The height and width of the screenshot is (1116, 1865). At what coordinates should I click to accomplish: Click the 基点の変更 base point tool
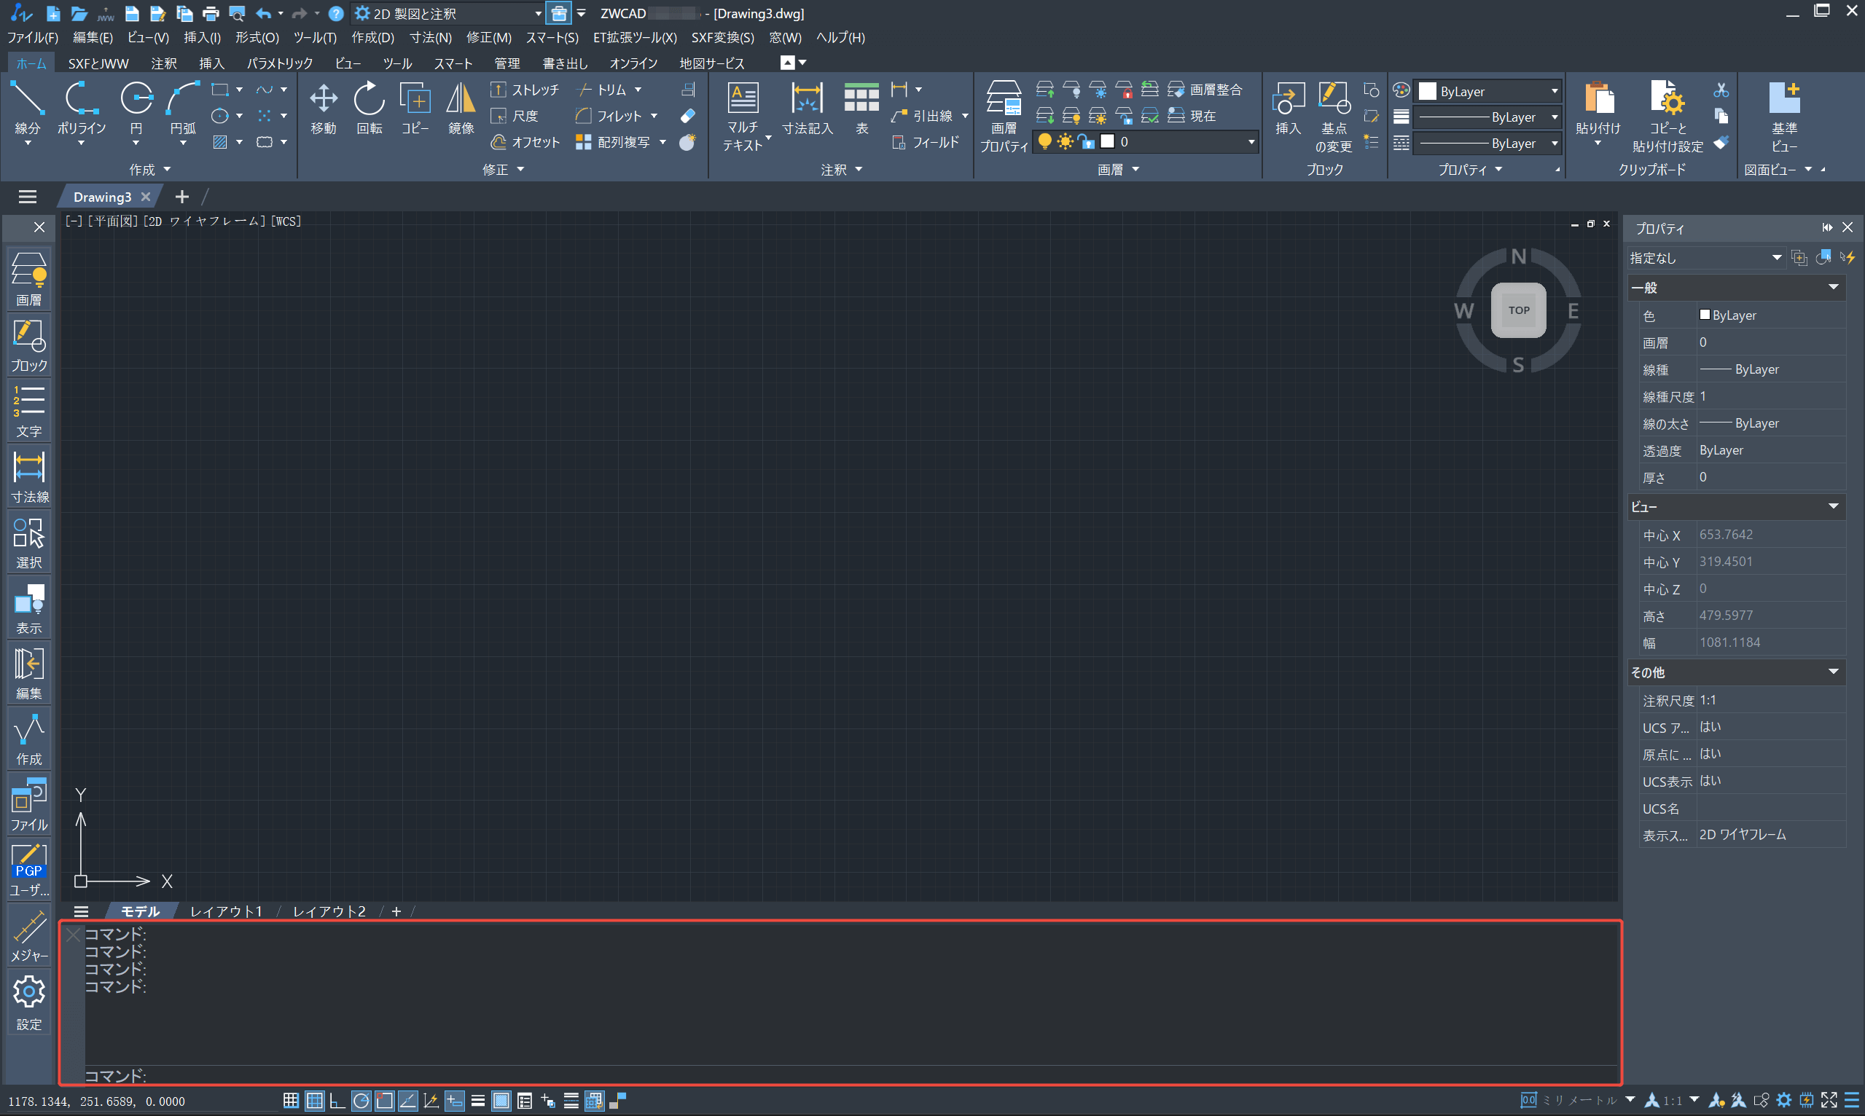pos(1333,117)
